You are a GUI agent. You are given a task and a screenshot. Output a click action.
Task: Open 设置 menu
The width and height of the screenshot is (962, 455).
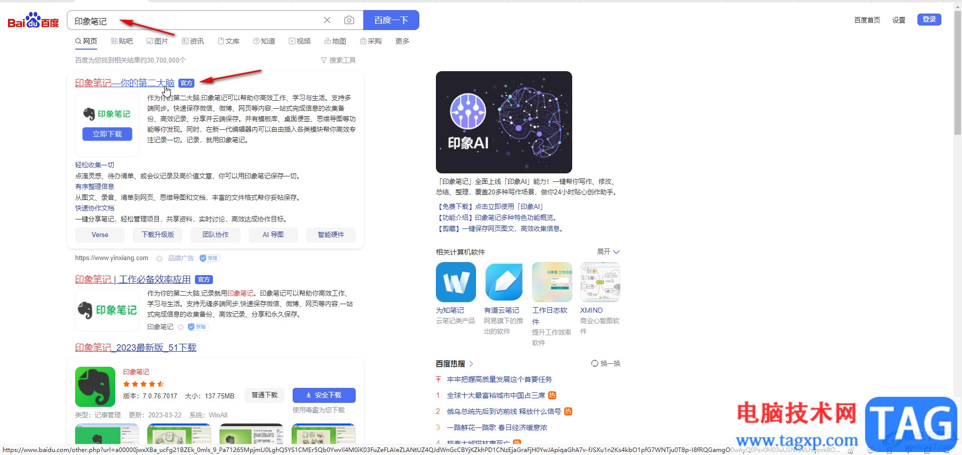(899, 20)
